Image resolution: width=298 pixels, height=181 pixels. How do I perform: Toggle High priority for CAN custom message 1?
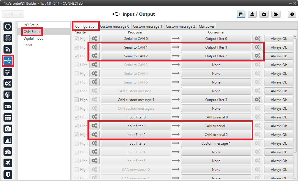click(76, 100)
